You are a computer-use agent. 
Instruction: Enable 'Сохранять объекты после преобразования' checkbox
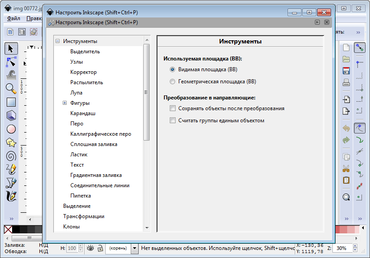pyautogui.click(x=173, y=108)
